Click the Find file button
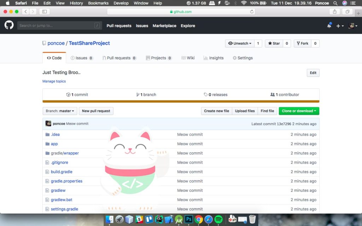Image resolution: width=362 pixels, height=226 pixels. click(x=267, y=111)
